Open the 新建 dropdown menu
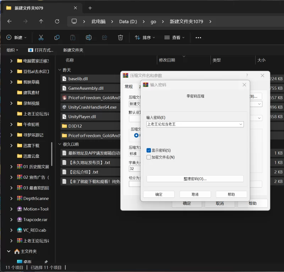284x272 pixels. 16,38
